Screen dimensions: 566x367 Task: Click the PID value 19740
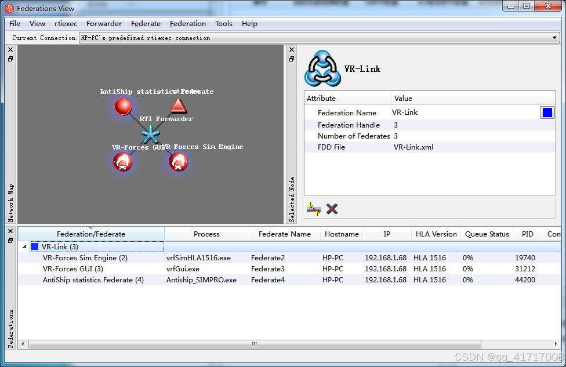point(525,257)
